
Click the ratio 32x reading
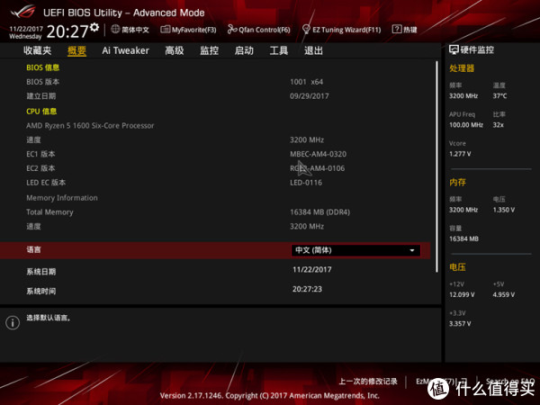[x=498, y=125]
